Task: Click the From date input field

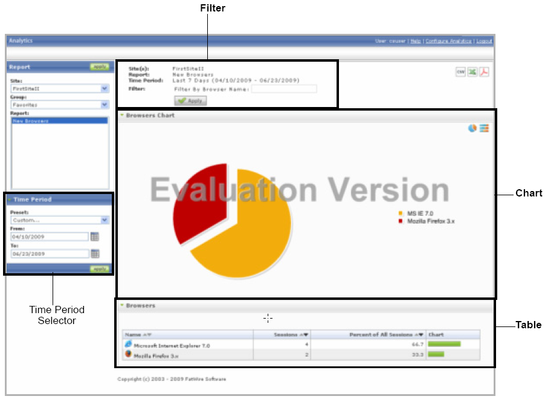Action: tap(50, 237)
